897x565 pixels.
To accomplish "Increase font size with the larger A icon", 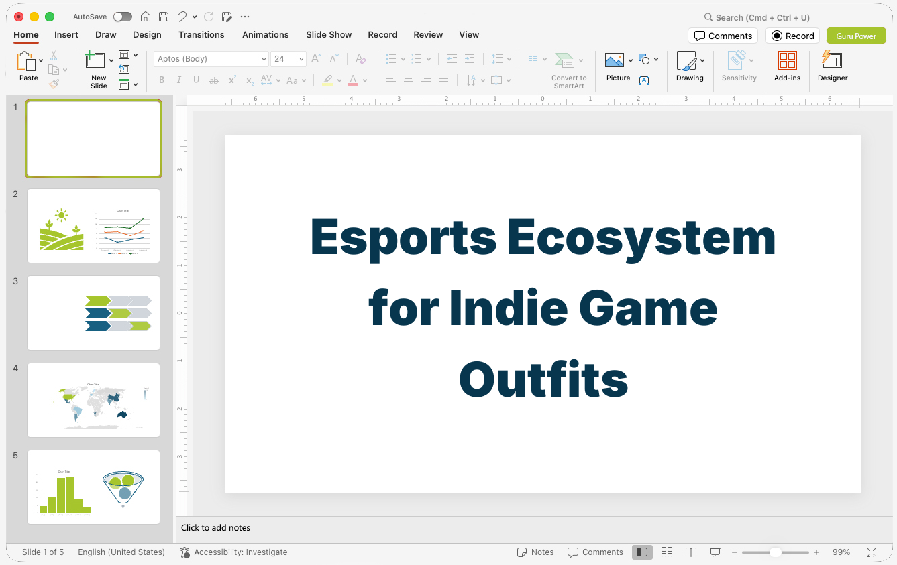I will click(x=316, y=59).
